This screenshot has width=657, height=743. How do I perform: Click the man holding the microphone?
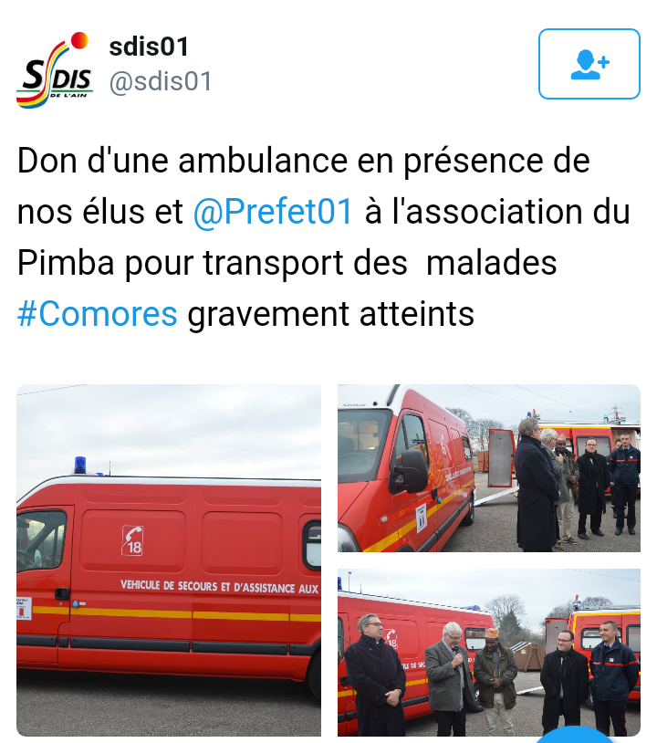pos(450,678)
